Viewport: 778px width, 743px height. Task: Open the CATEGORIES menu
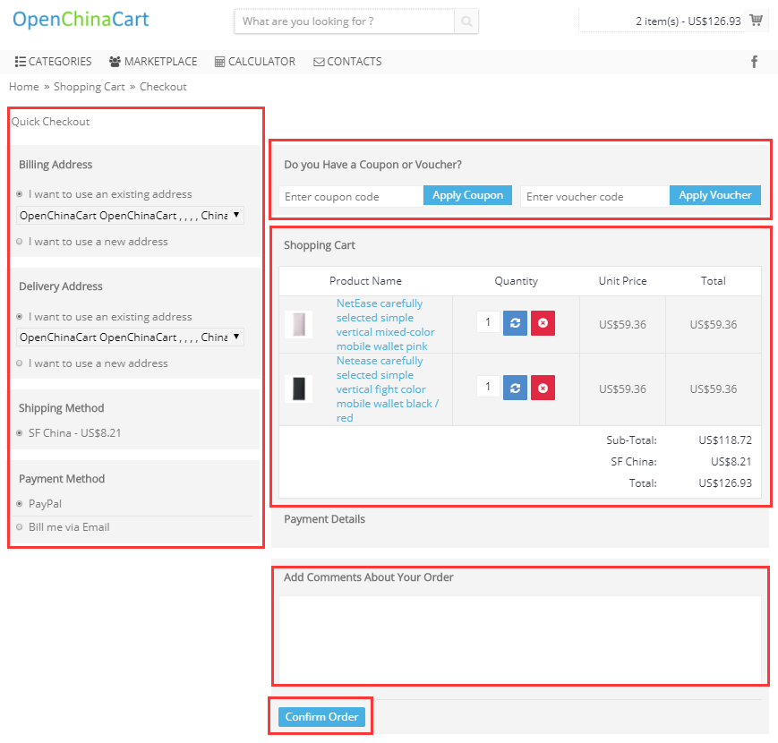[x=54, y=62]
